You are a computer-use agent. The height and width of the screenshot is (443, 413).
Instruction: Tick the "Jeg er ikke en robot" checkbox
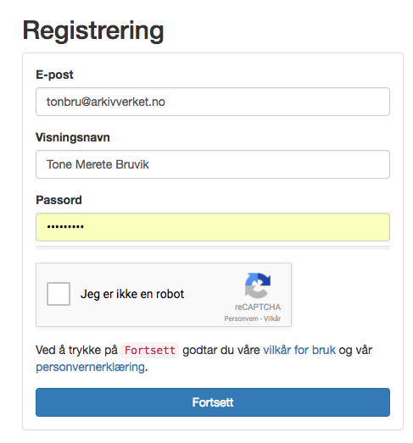pyautogui.click(x=59, y=294)
